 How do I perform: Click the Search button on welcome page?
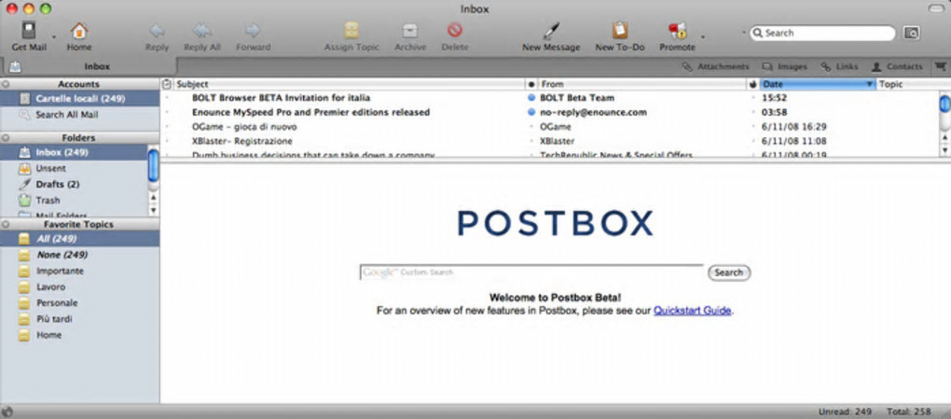click(729, 272)
